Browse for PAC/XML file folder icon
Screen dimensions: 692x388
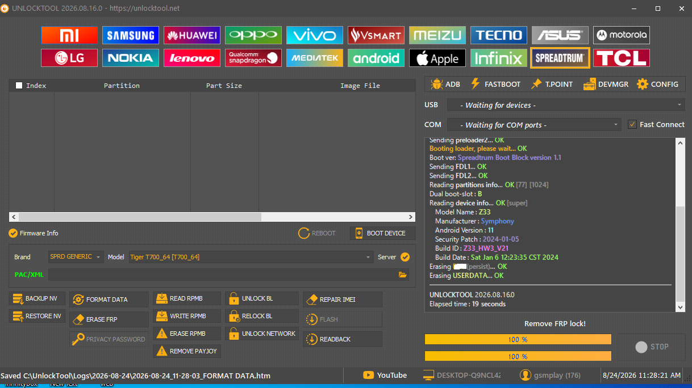[x=403, y=275]
